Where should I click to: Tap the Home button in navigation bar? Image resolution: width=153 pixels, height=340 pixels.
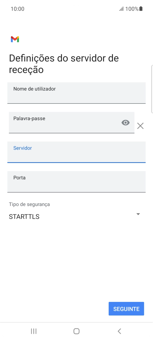coord(76,331)
